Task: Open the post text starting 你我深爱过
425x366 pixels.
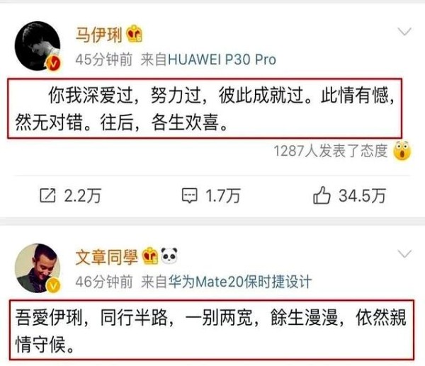Action: 205,108
